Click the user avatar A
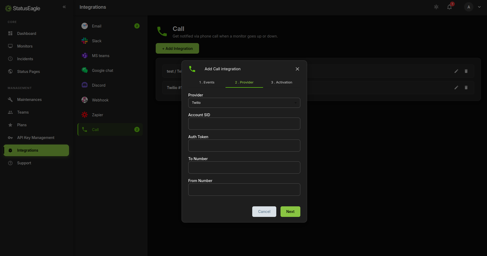The height and width of the screenshot is (256, 487). 469,7
